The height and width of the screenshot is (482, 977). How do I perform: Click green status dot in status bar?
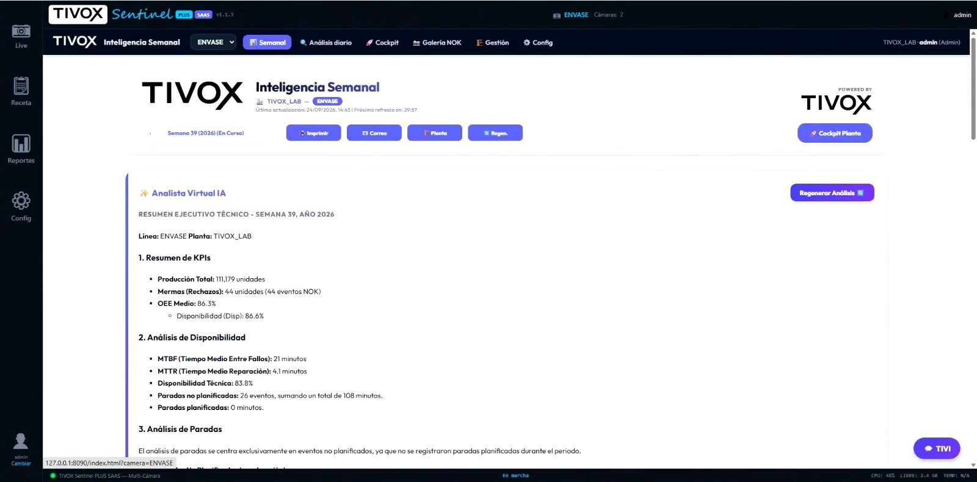tap(53, 476)
